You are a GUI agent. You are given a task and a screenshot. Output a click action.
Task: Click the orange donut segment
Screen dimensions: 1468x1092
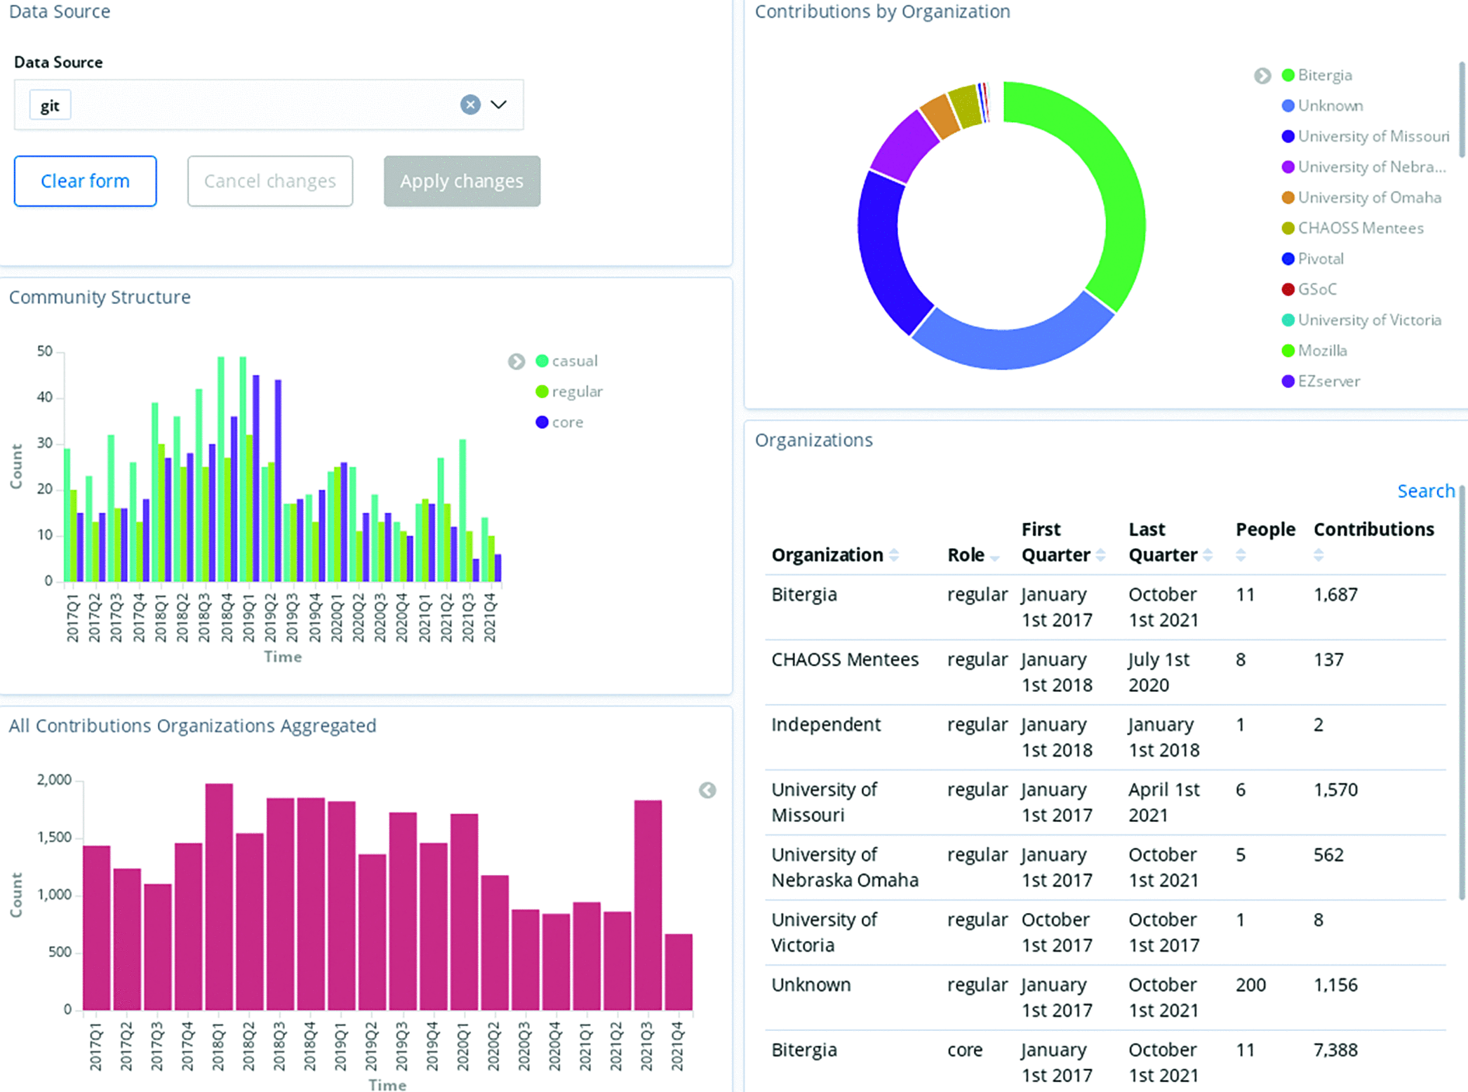[x=940, y=117]
